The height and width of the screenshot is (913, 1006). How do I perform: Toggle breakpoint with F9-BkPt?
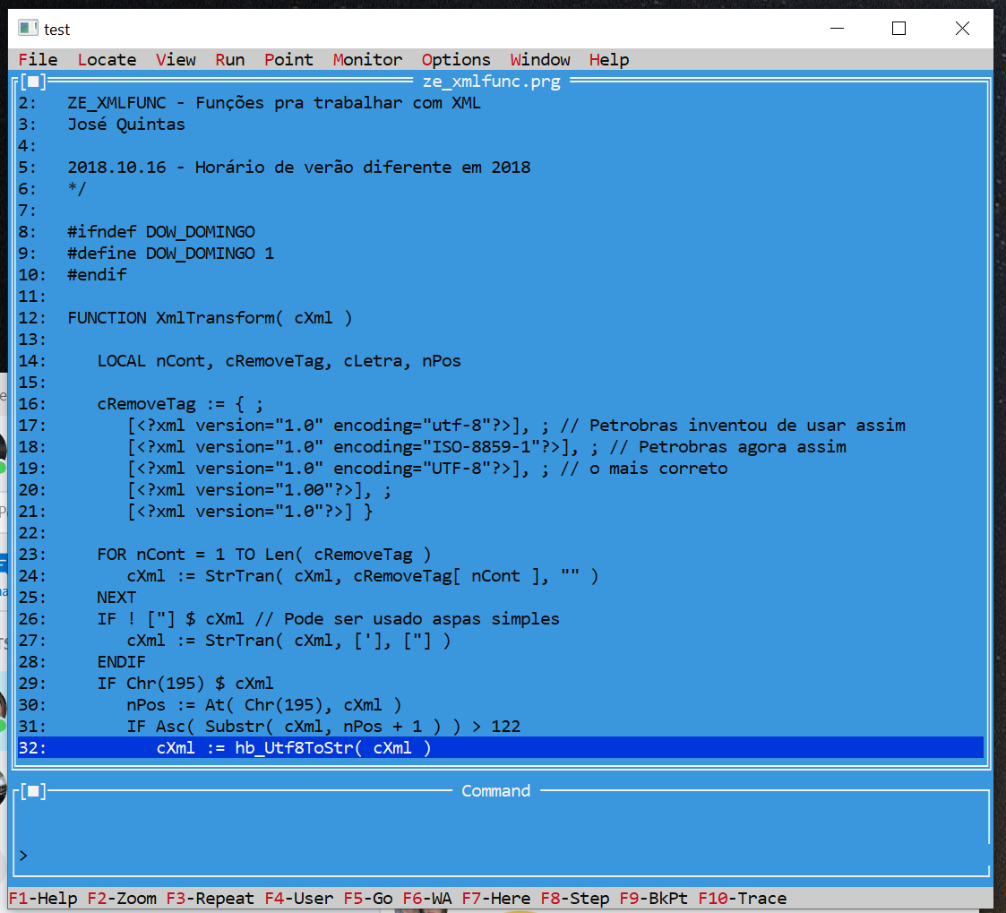pyautogui.click(x=653, y=899)
